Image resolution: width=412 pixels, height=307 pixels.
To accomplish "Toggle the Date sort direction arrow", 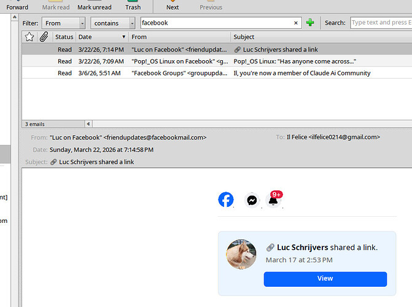I will tap(123, 37).
